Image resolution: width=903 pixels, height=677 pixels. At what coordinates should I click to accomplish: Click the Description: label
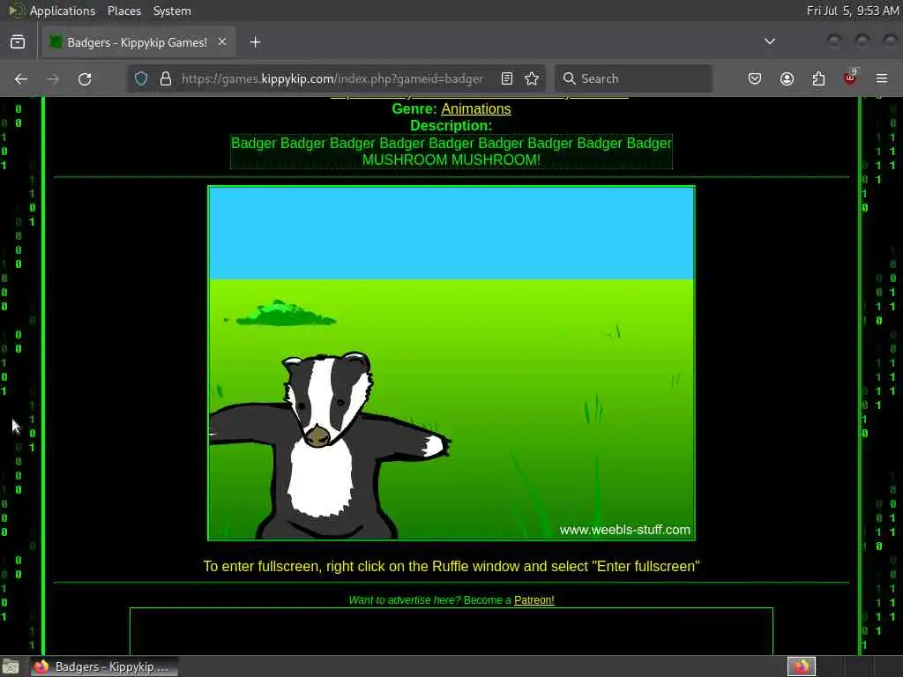coord(451,125)
